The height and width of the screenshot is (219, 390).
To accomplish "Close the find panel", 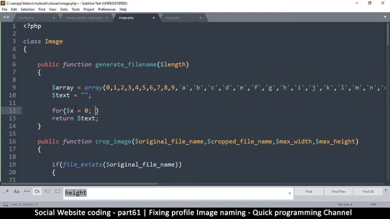I will (x=386, y=190).
